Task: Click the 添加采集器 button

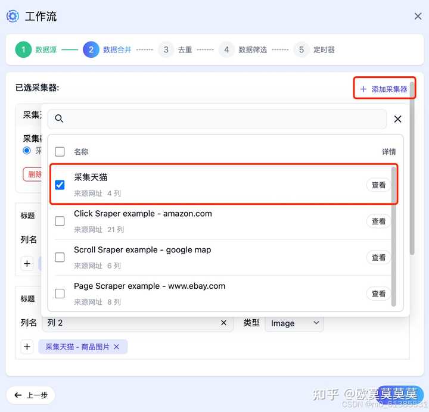Action: point(384,89)
